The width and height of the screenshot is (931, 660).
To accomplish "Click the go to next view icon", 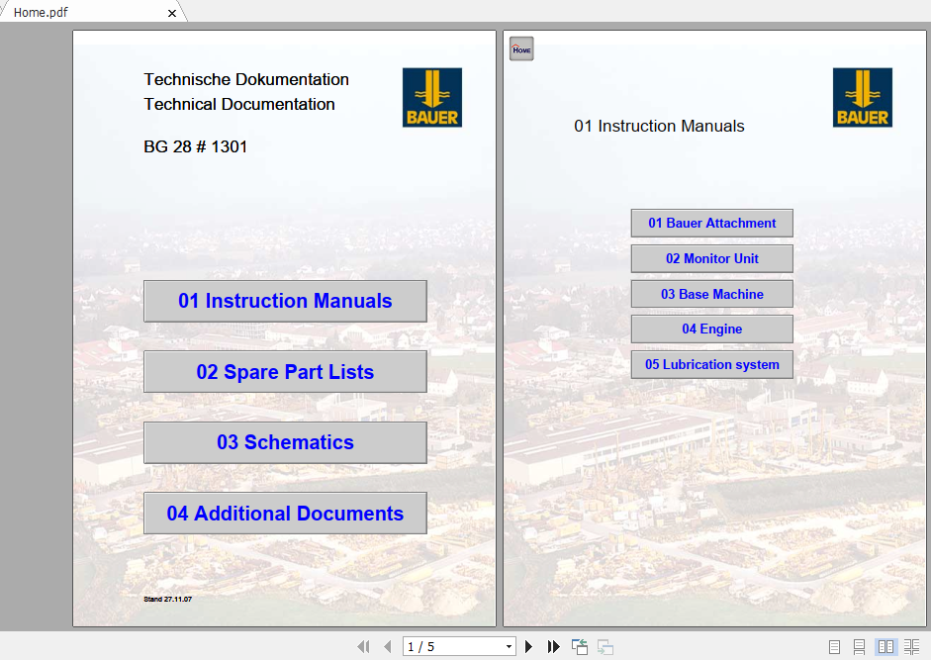I will [605, 646].
